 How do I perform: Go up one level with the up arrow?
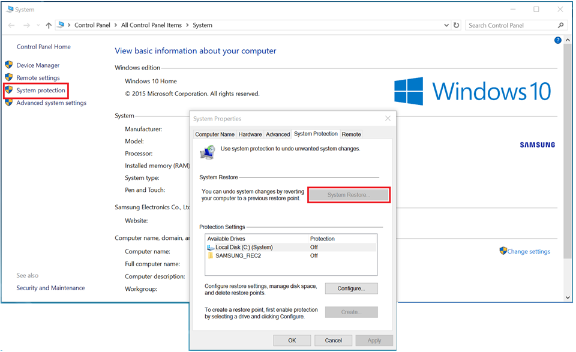(49, 25)
